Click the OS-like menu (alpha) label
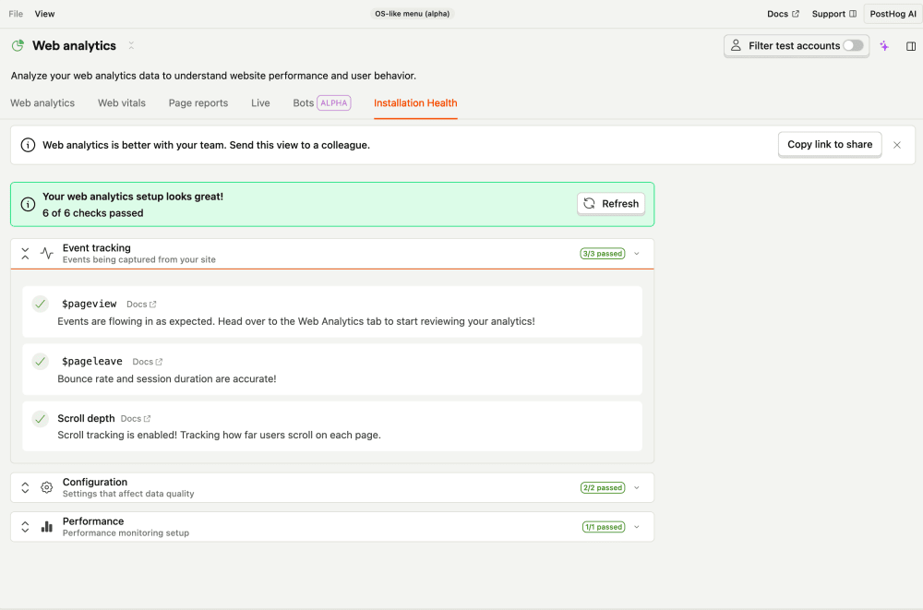 coord(412,14)
